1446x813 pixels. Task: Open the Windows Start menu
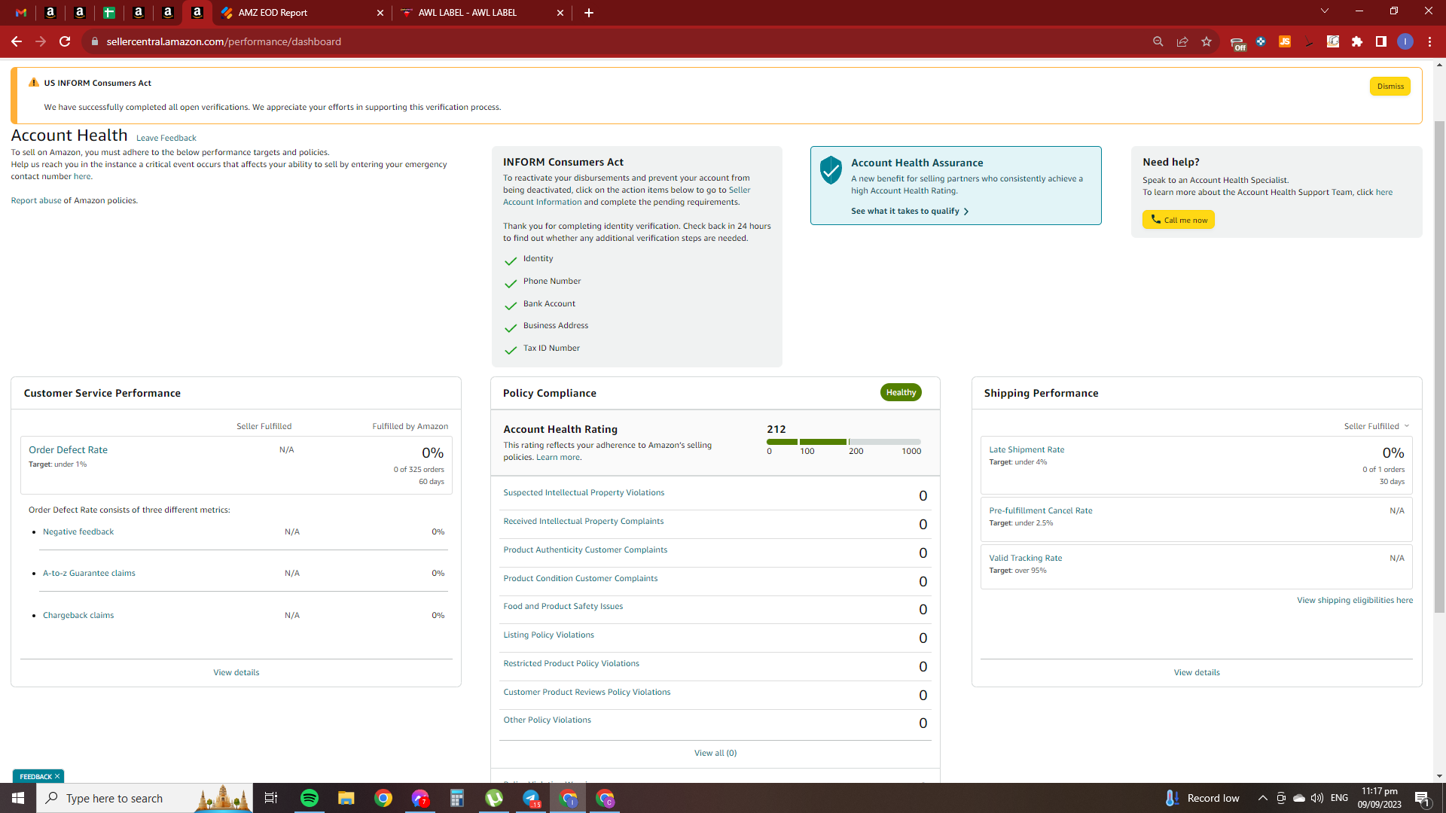(18, 798)
